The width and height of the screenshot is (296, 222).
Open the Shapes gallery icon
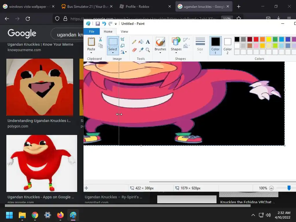point(176,42)
